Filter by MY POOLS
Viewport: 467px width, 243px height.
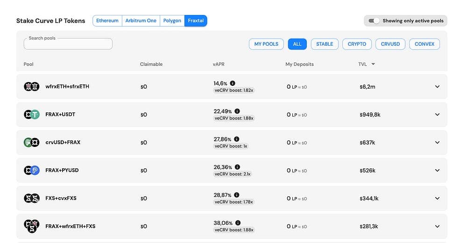[266, 44]
